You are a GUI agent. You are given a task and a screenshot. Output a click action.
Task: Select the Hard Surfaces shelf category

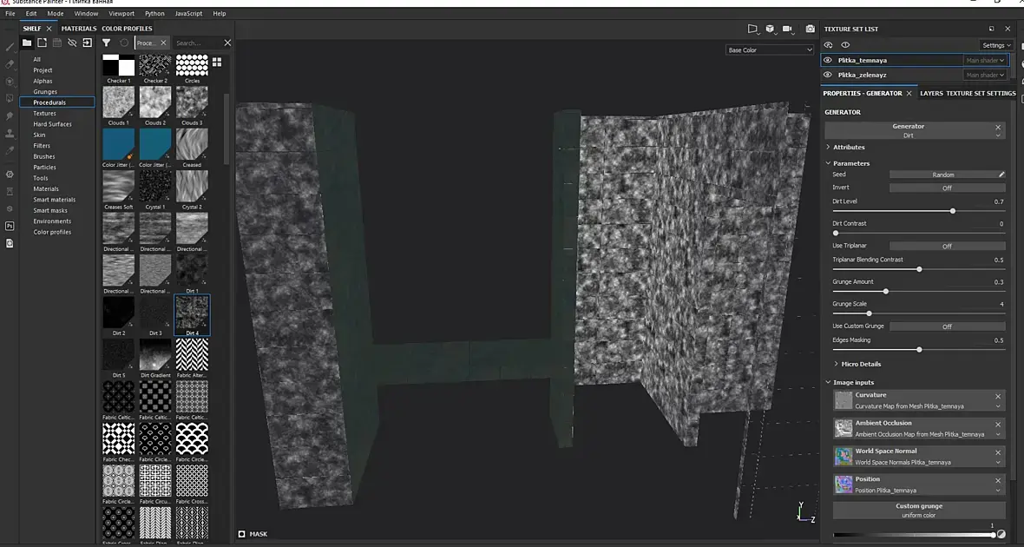tap(52, 124)
